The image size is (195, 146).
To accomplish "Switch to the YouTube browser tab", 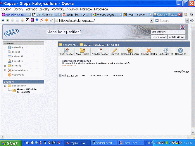I will 76,15.
